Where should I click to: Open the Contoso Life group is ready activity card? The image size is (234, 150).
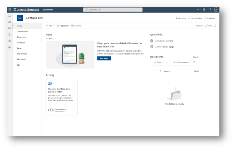(x=62, y=97)
